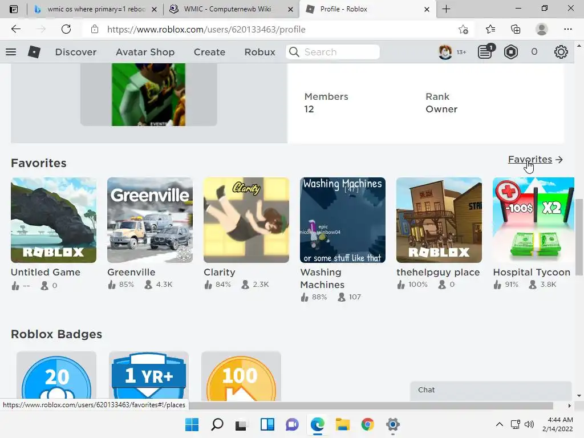Close the Profile - Roblox tab
The width and height of the screenshot is (584, 438).
click(x=427, y=9)
